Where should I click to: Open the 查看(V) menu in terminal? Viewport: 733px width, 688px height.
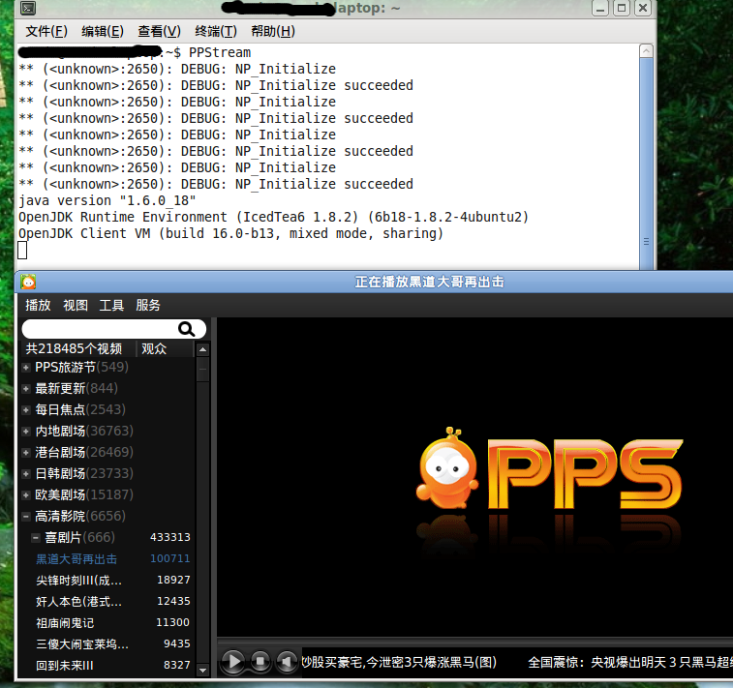point(159,31)
